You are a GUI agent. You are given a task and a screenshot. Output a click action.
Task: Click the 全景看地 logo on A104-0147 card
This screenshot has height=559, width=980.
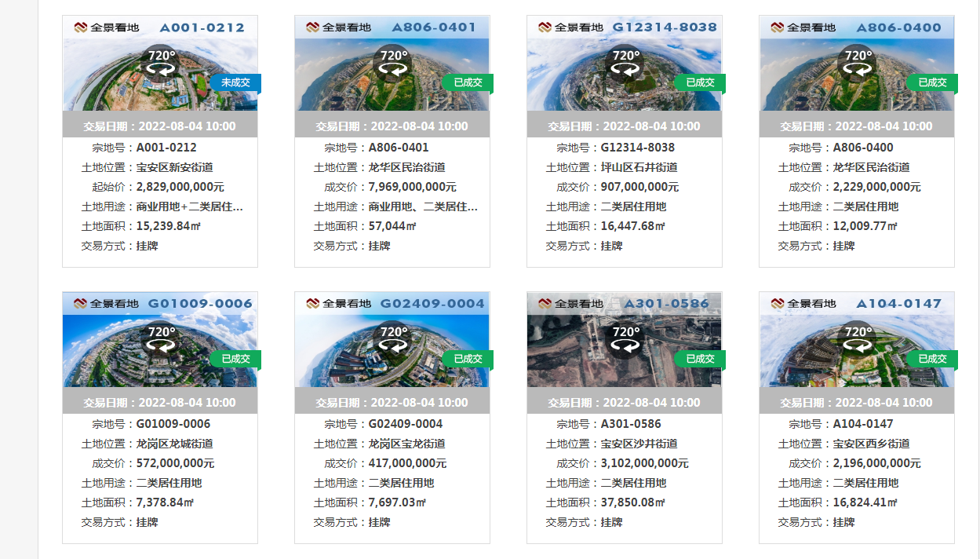tap(803, 304)
